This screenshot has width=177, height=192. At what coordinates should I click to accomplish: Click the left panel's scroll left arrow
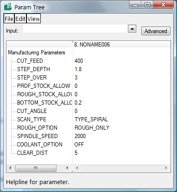tap(10, 168)
